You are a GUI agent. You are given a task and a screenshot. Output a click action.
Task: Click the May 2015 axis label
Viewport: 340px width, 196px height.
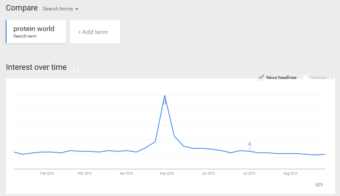click(x=167, y=173)
